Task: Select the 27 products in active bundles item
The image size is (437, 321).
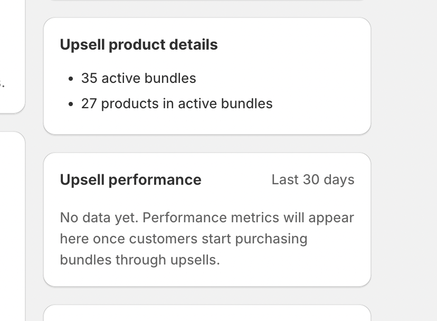Action: click(177, 103)
